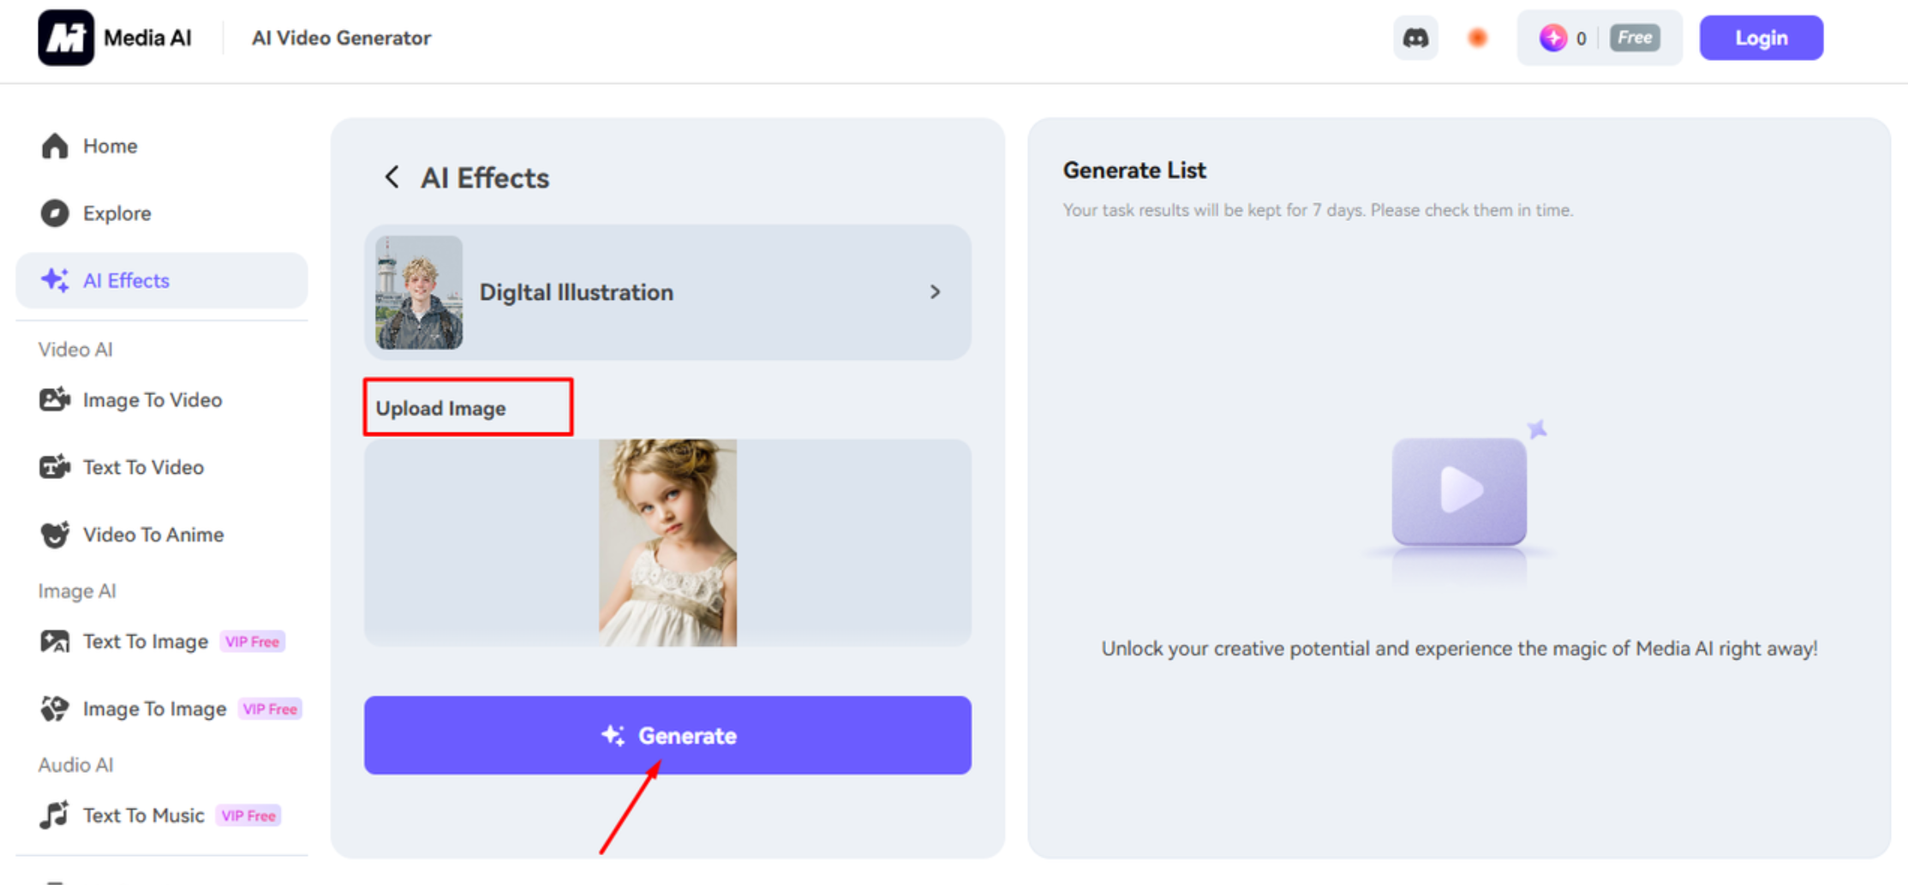The height and width of the screenshot is (885, 1908).
Task: Click the Text To Music icon
Action: [55, 815]
